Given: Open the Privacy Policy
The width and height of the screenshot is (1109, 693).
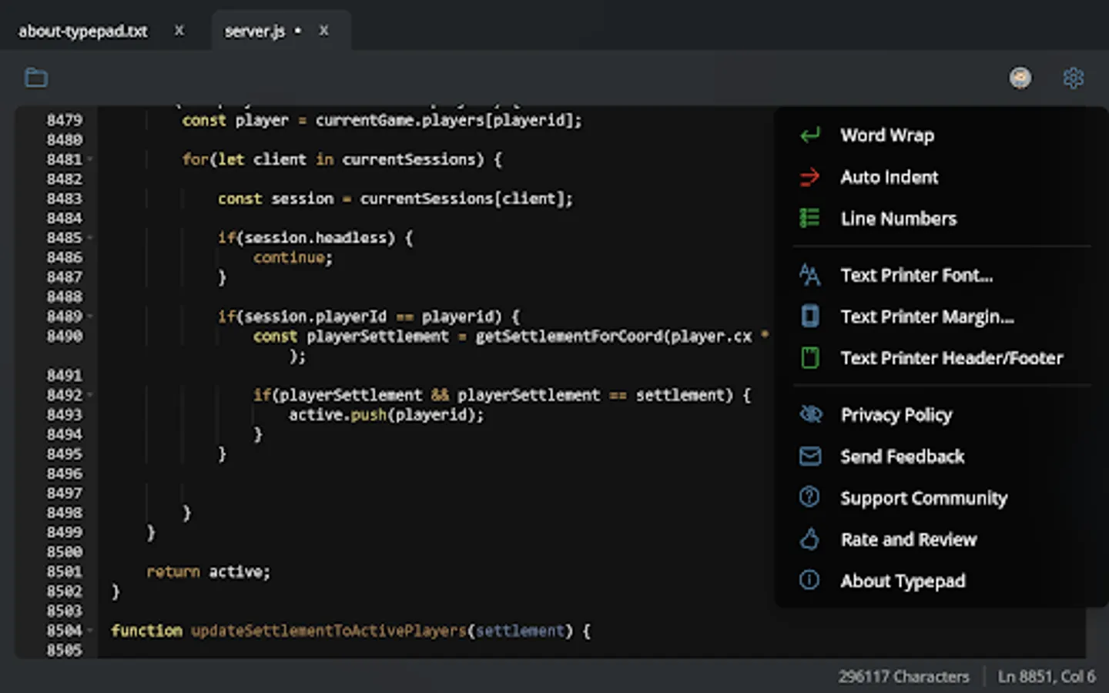Looking at the screenshot, I should coord(896,414).
